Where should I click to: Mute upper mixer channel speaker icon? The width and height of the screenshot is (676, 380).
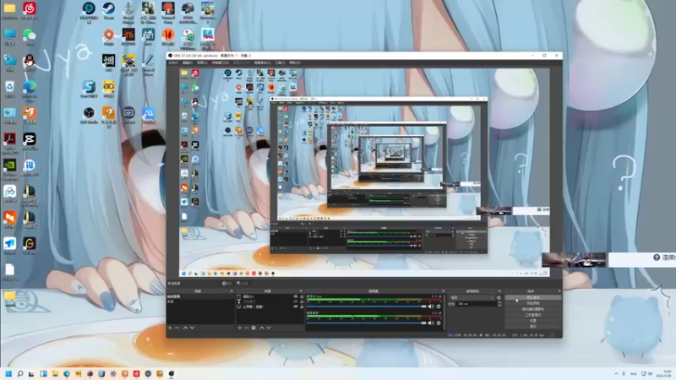click(x=431, y=307)
